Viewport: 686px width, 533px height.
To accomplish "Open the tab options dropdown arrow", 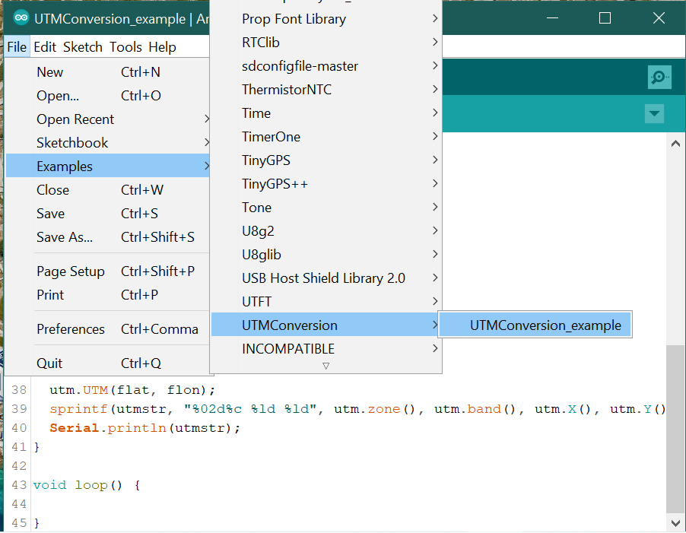I will coord(654,114).
